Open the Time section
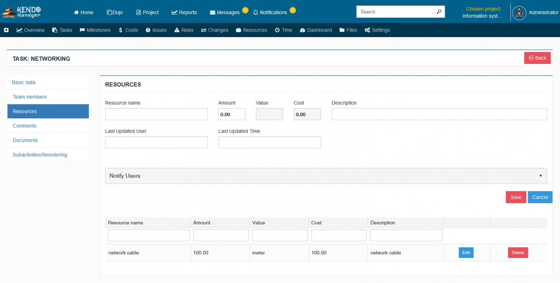Image resolution: width=560 pixels, height=283 pixels. (x=283, y=30)
